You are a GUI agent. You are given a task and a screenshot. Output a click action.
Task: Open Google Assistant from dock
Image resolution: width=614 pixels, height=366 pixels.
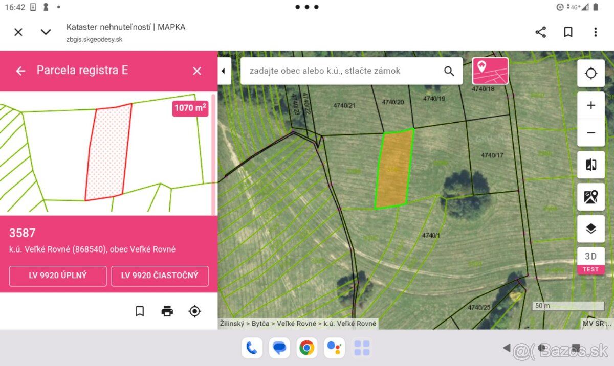(334, 348)
